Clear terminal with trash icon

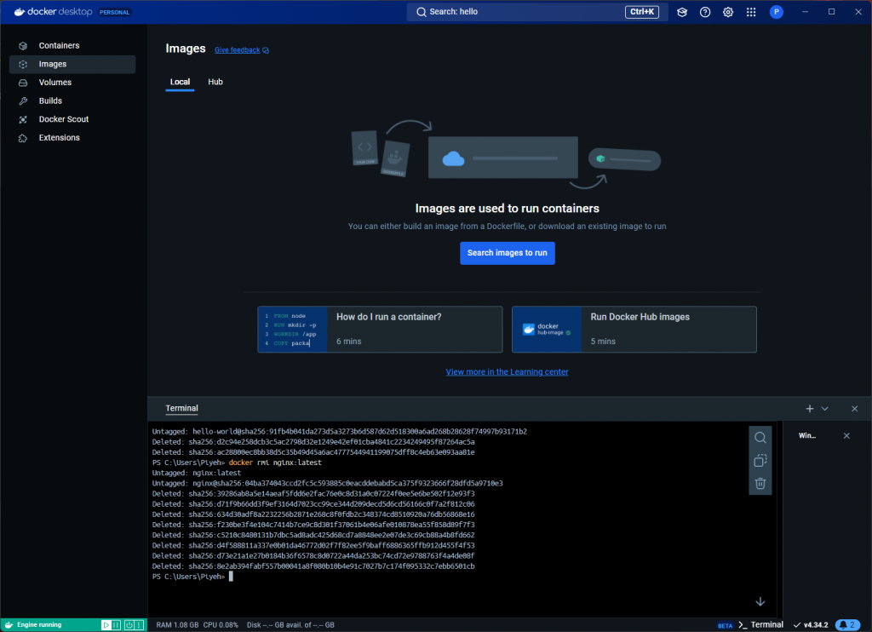point(760,484)
